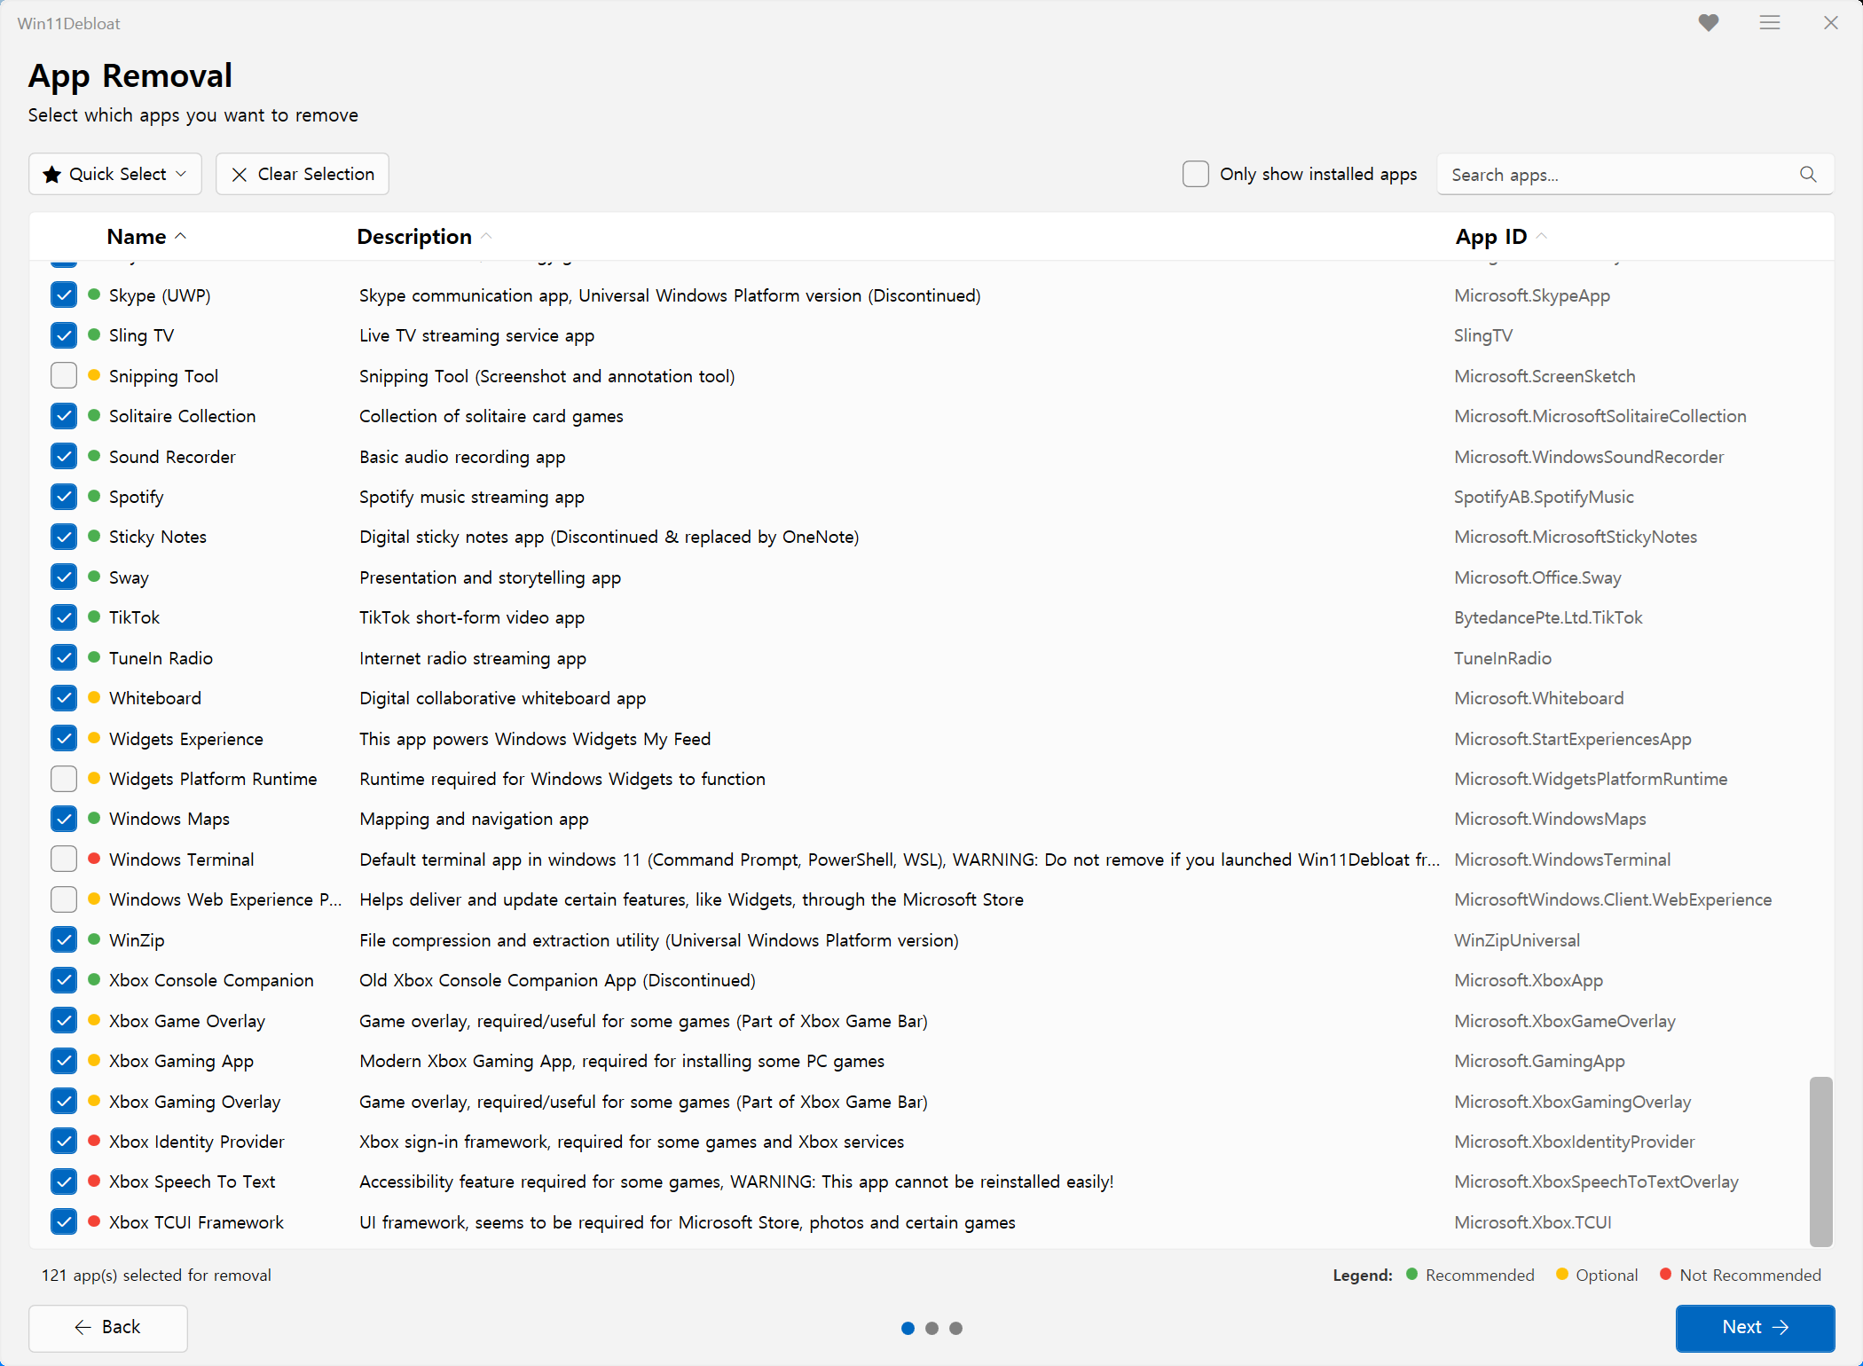
Task: Click the Not Recommended legend label
Action: [x=1749, y=1275]
